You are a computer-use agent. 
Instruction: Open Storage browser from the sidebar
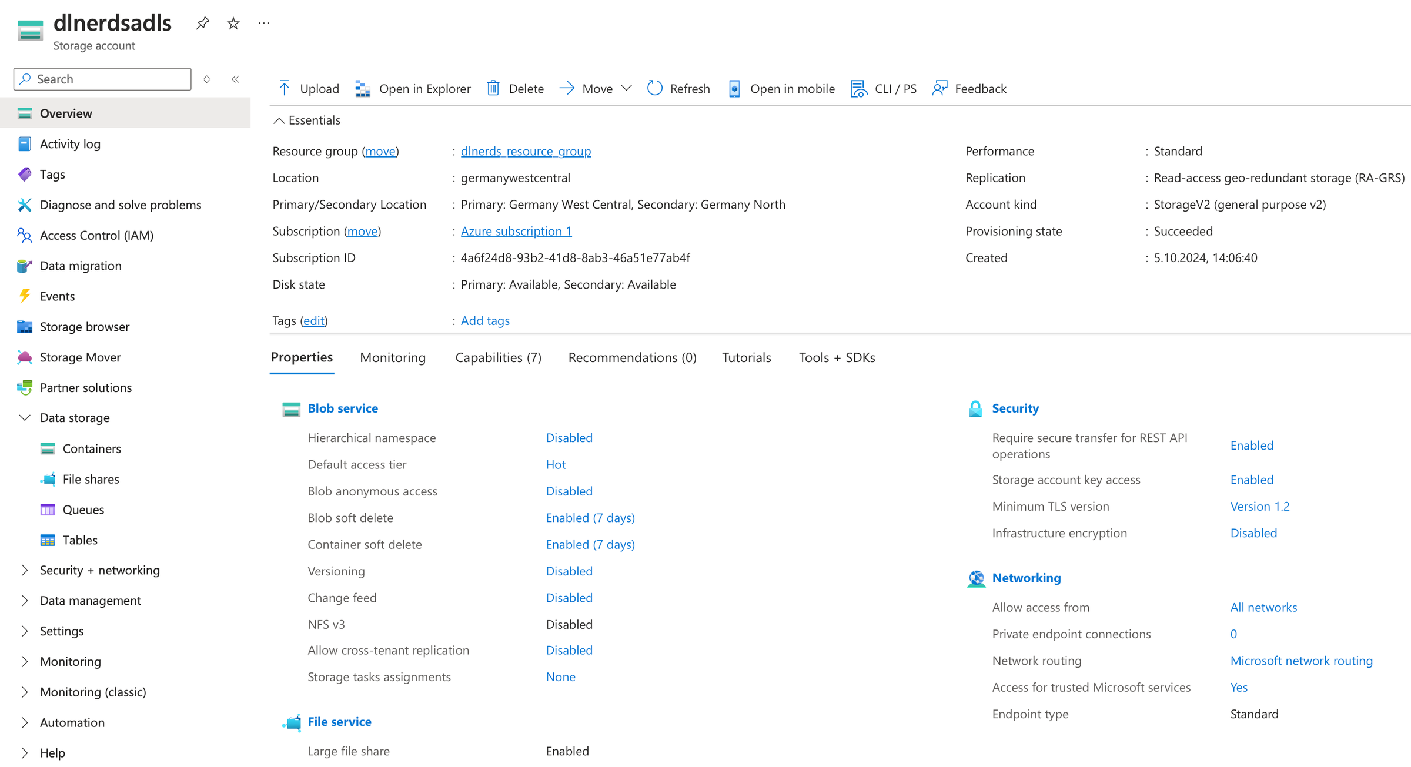click(x=85, y=326)
